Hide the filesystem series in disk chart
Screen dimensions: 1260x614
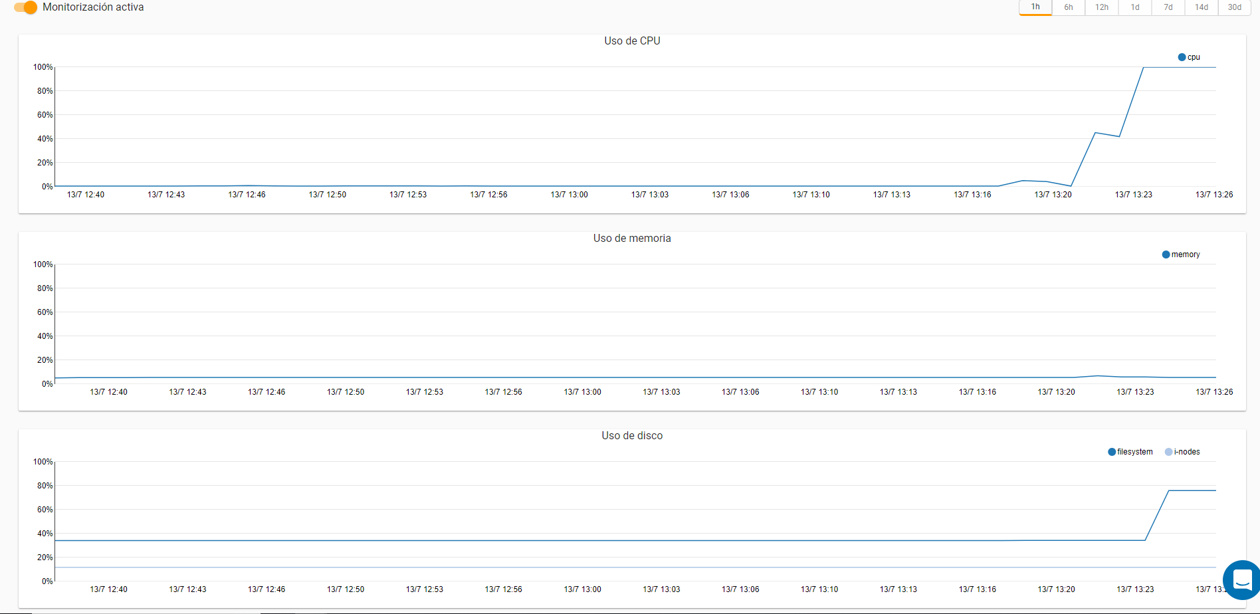(x=1130, y=452)
